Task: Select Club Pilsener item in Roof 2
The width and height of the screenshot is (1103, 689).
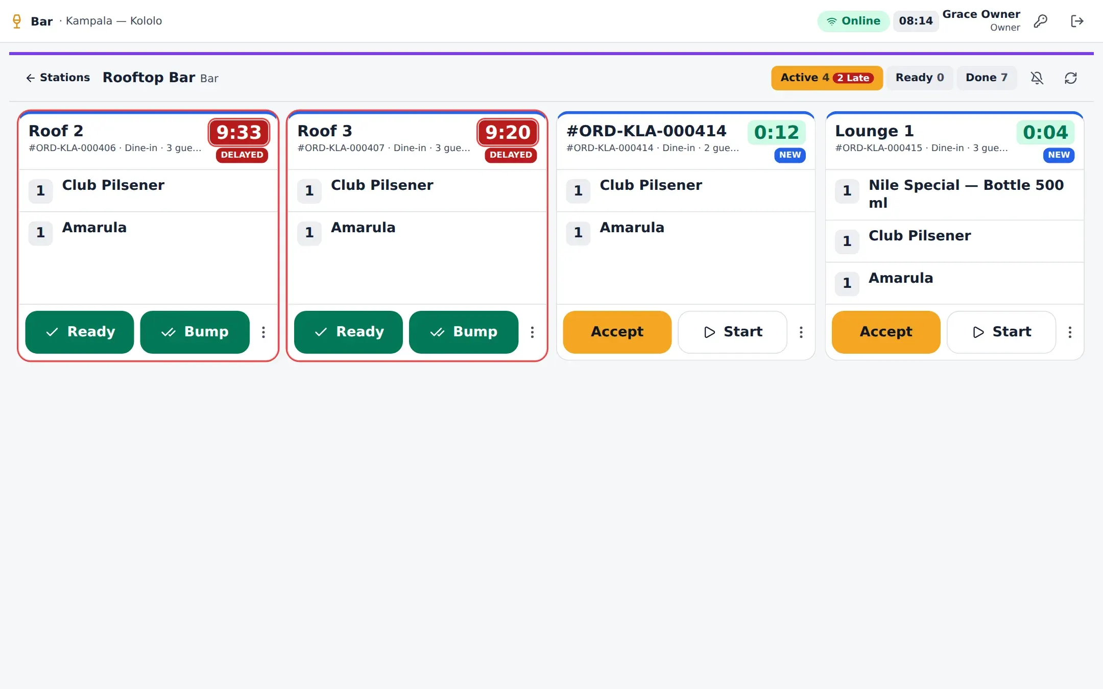Action: pos(148,191)
